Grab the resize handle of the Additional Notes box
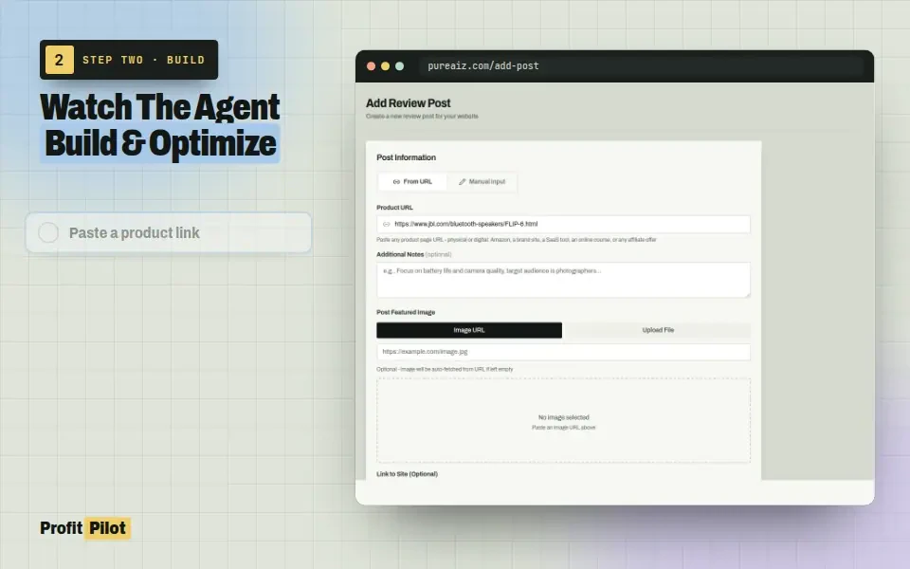 (x=746, y=294)
